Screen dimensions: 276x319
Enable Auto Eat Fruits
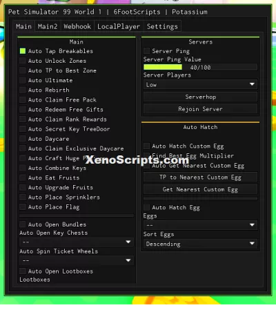point(23,177)
